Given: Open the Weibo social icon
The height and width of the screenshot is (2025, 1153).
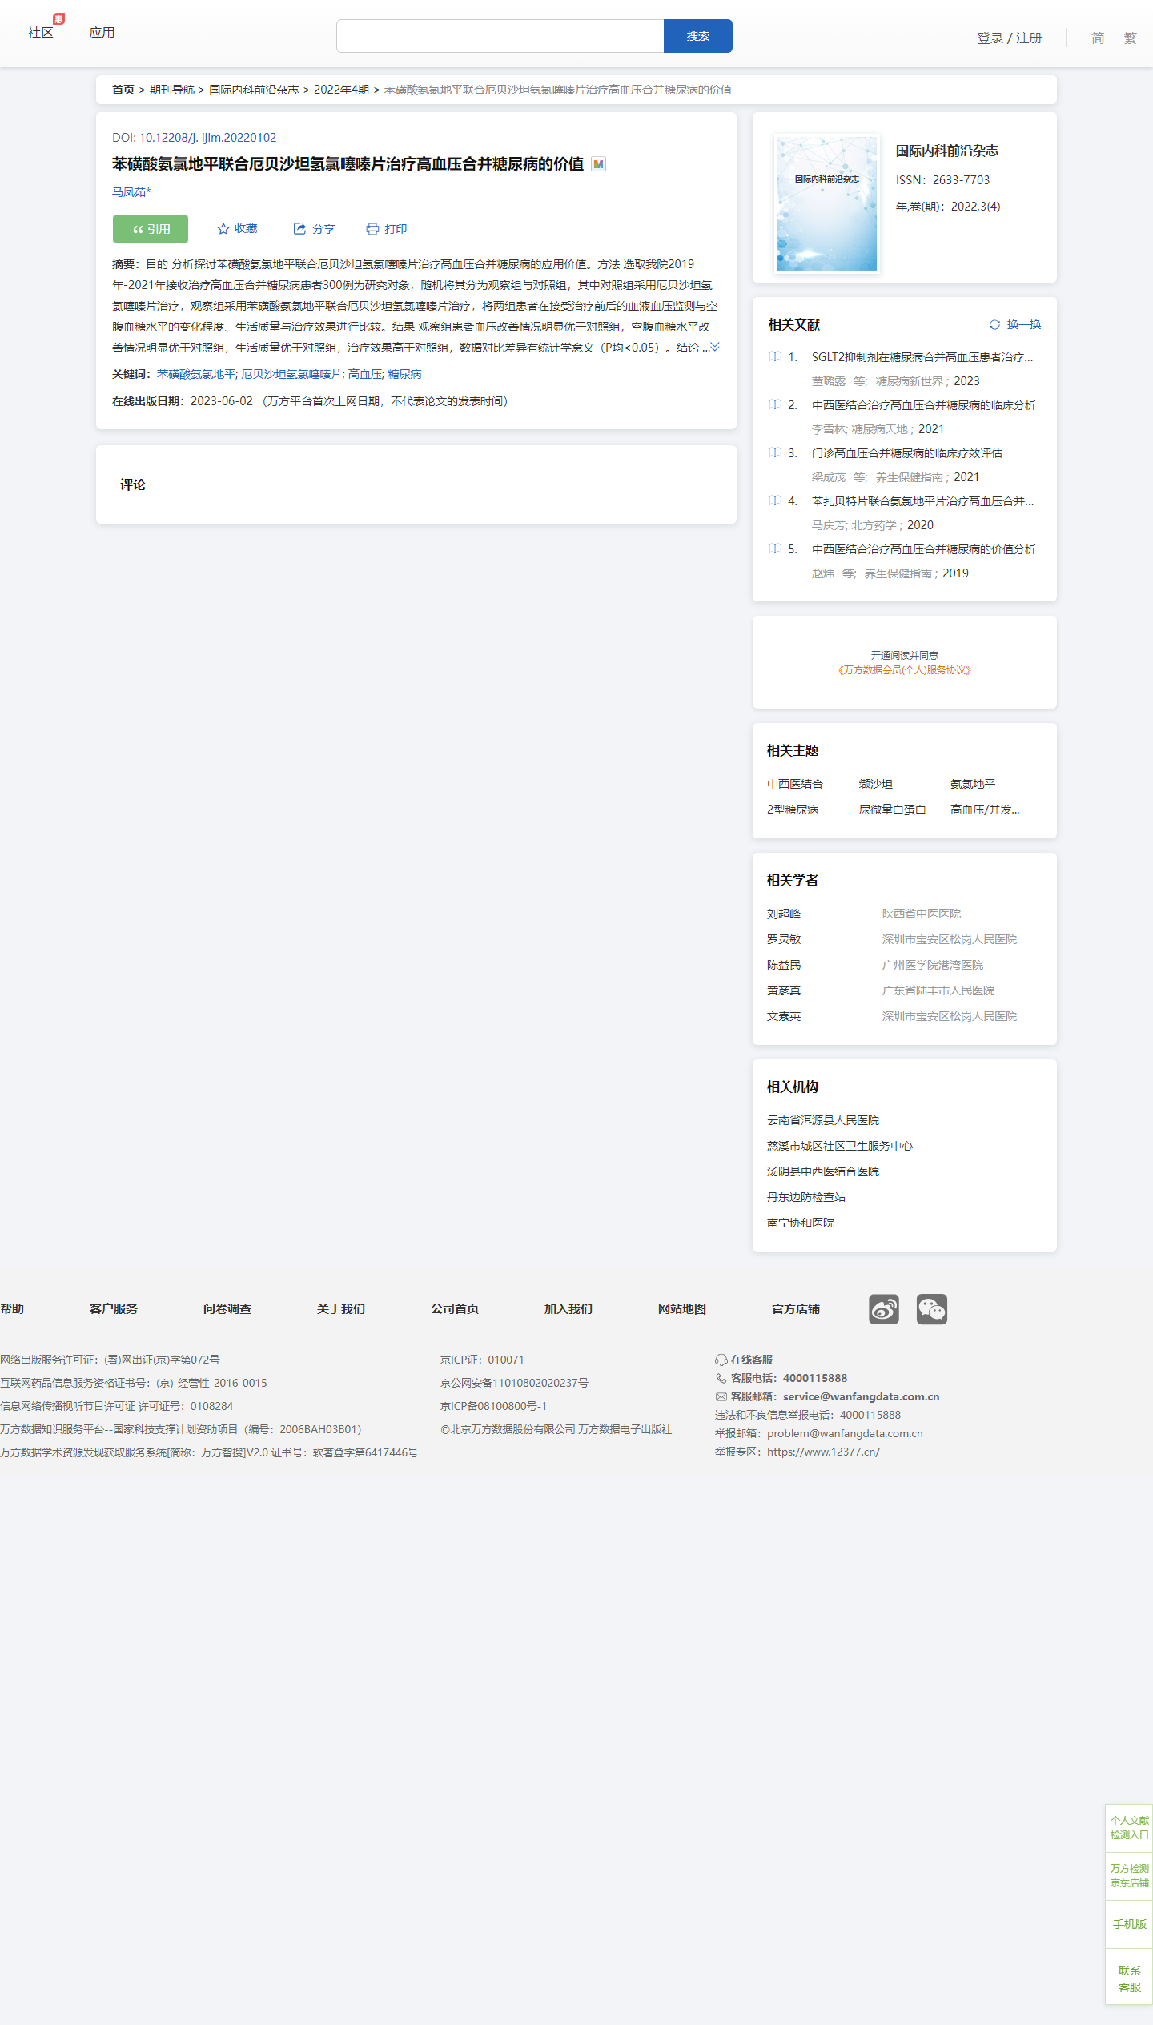Looking at the screenshot, I should coord(884,1309).
